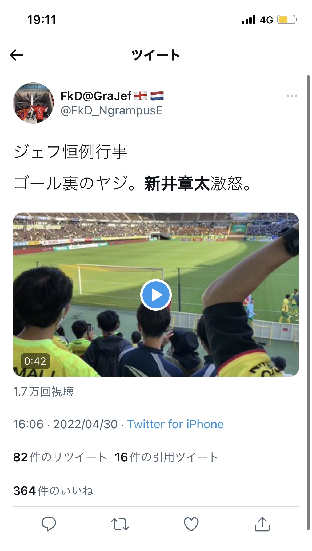
Task: Tap the bold 新井章太 search term
Action: (177, 184)
